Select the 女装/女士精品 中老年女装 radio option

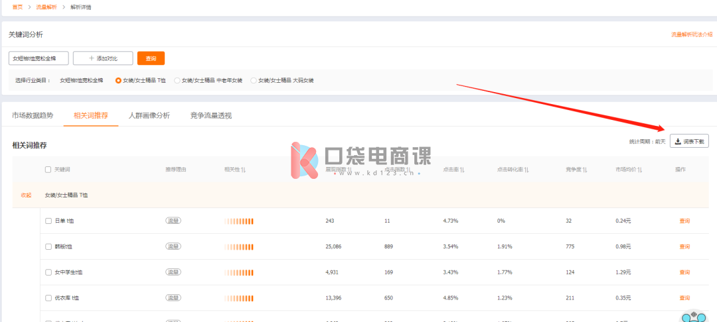click(177, 80)
